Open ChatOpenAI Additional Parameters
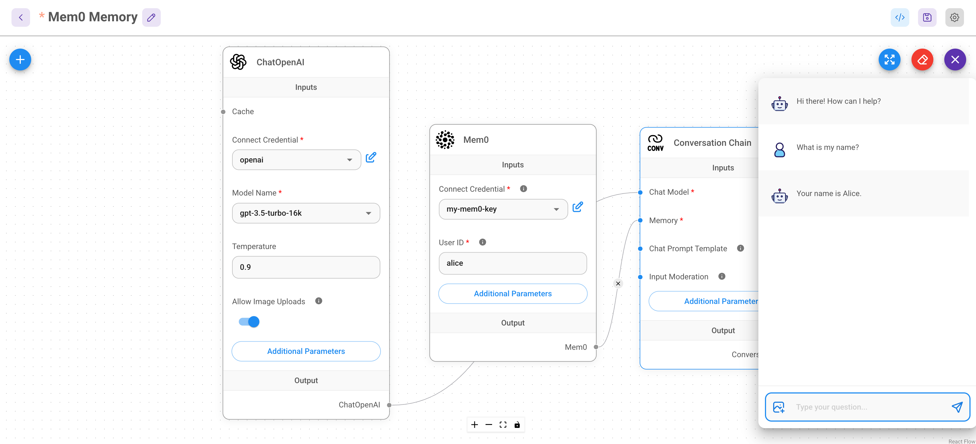This screenshot has height=444, width=976. click(x=306, y=351)
